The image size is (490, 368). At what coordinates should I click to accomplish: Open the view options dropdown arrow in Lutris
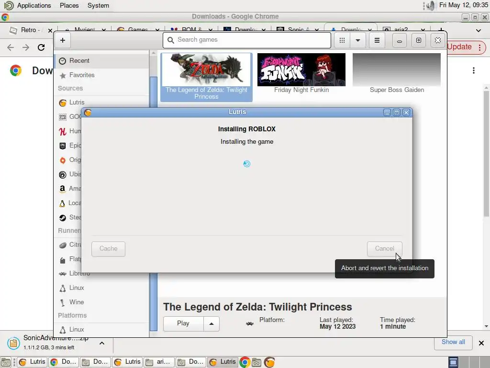358,40
